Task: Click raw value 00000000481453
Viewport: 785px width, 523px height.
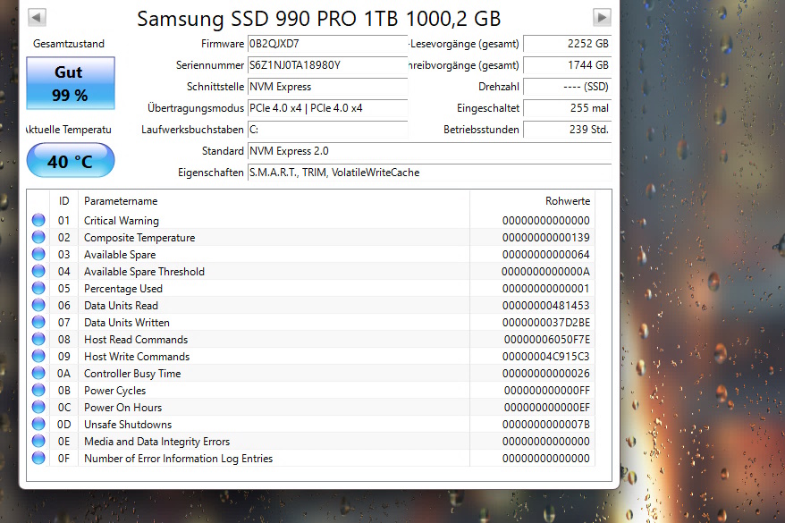Action: 546,306
